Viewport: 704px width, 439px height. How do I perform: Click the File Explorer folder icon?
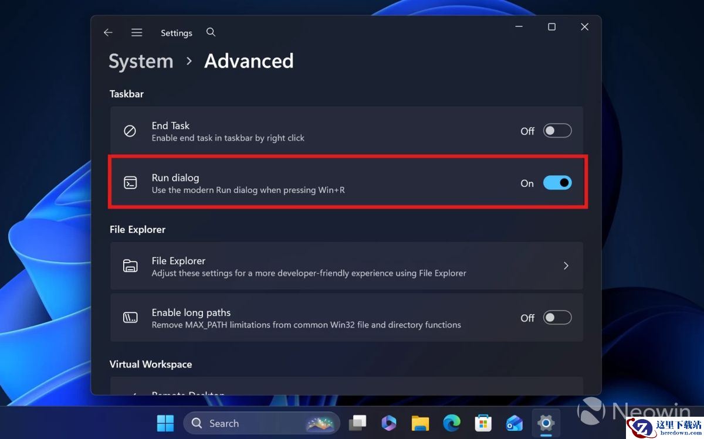point(130,266)
